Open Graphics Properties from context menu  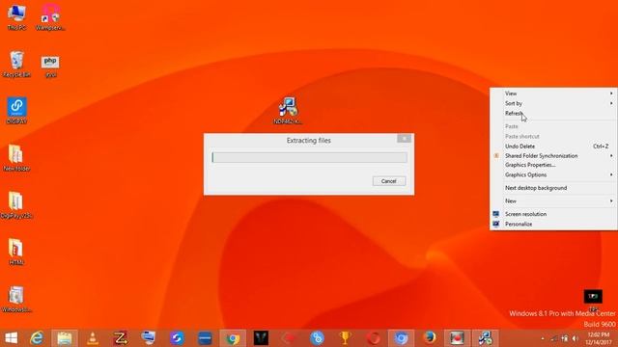[x=553, y=165]
